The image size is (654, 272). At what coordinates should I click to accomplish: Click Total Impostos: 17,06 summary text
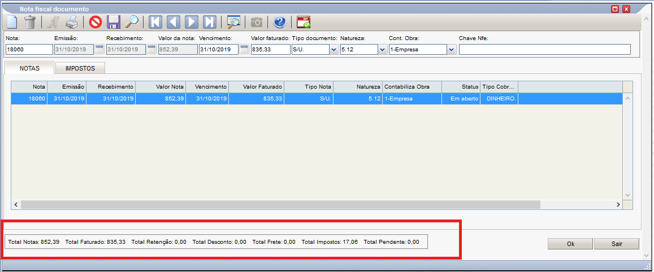coord(330,242)
